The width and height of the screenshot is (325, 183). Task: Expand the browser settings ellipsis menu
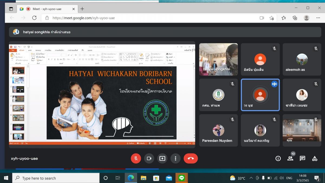[318, 18]
